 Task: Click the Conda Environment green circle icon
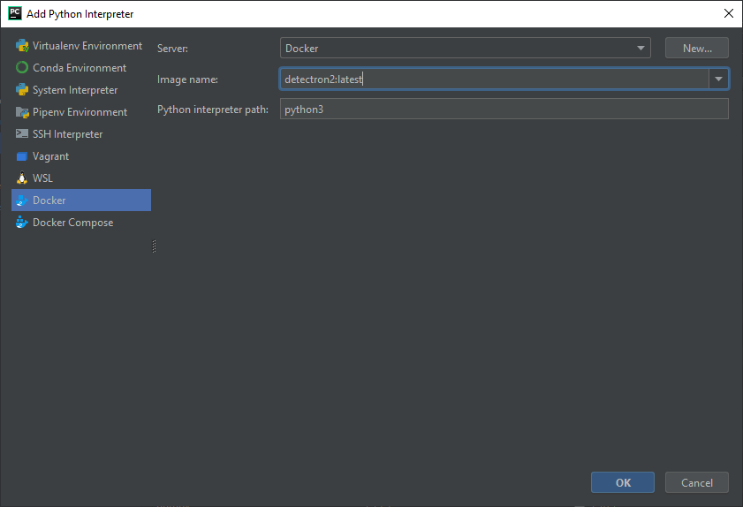point(22,67)
